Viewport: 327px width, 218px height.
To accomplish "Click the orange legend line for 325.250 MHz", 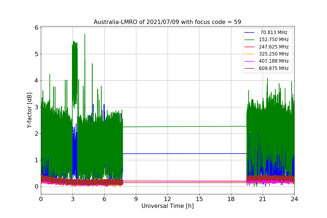I will 250,54.
